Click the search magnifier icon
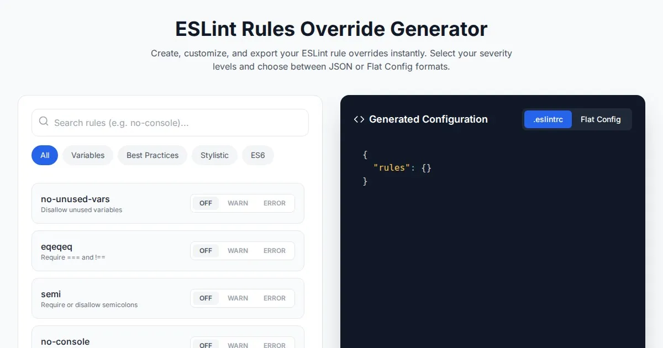This screenshot has width=663, height=348. tap(44, 122)
